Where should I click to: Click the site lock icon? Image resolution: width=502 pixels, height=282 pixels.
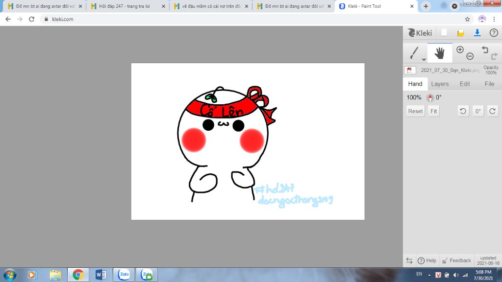pos(46,19)
